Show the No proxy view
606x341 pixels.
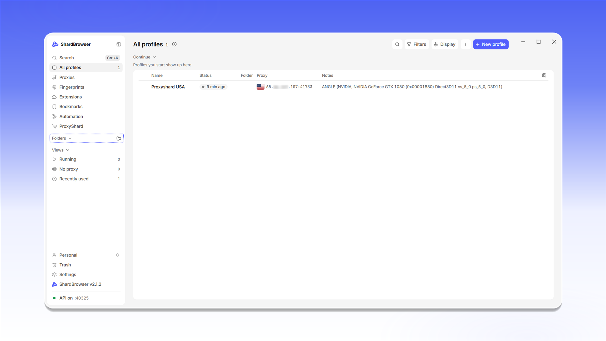86,169
